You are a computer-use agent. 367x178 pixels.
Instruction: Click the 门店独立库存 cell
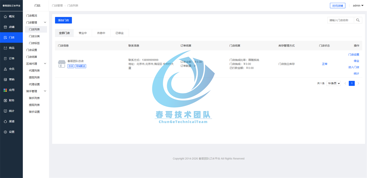pyautogui.click(x=287, y=64)
